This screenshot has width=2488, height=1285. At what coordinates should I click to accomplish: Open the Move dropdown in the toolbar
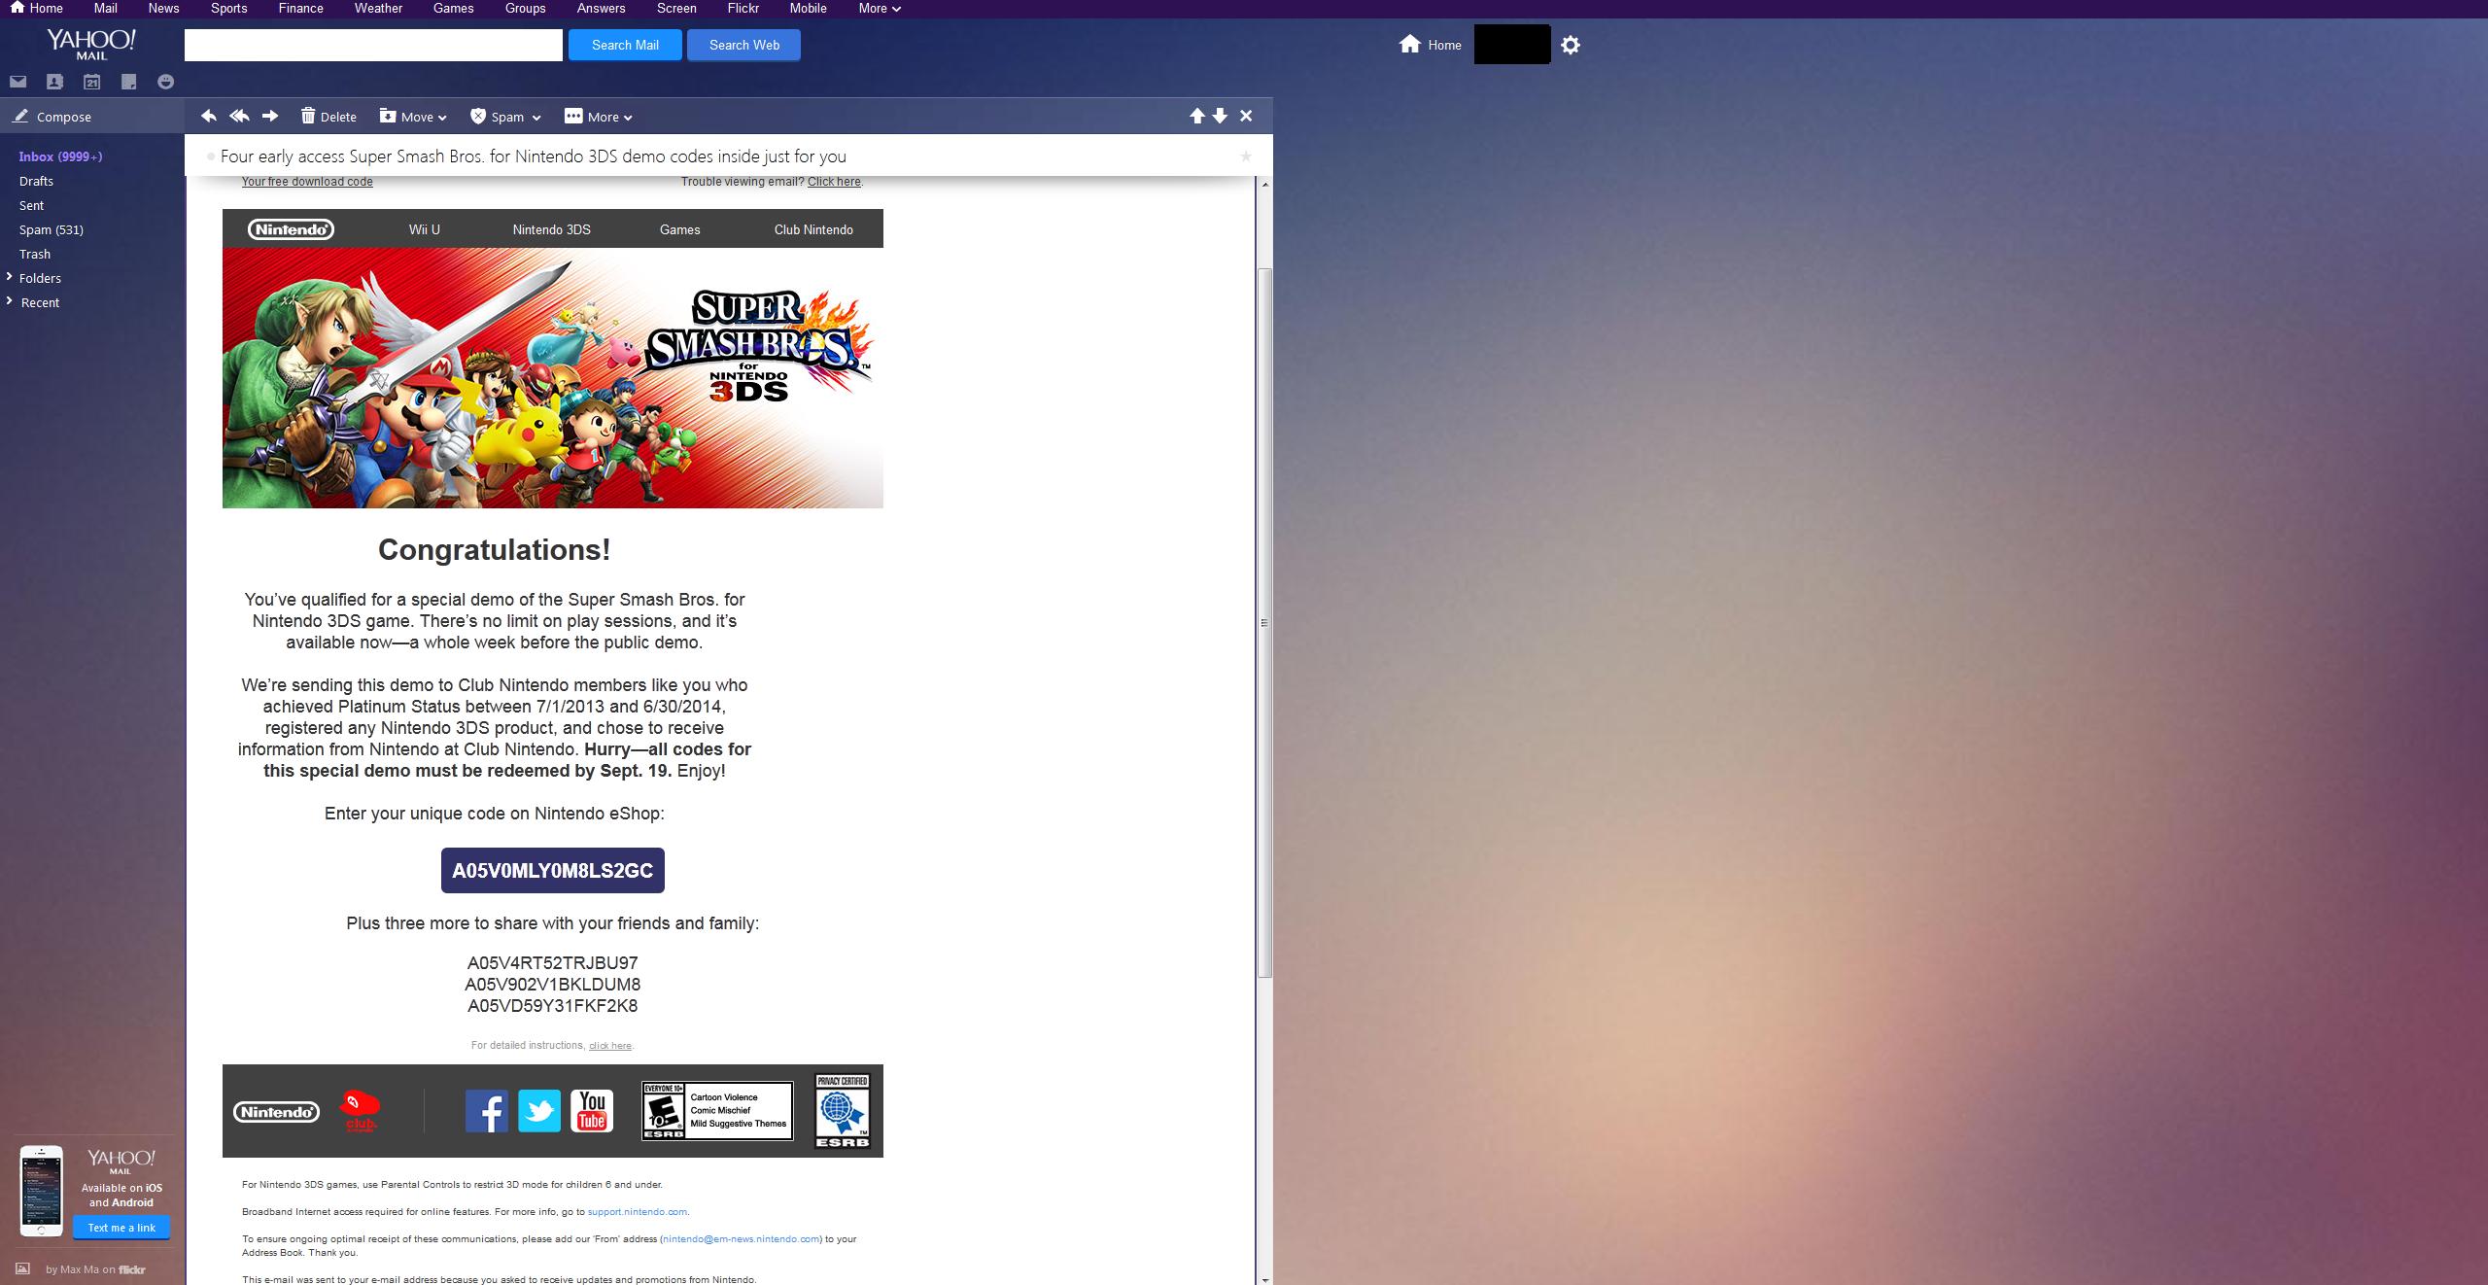pos(413,117)
